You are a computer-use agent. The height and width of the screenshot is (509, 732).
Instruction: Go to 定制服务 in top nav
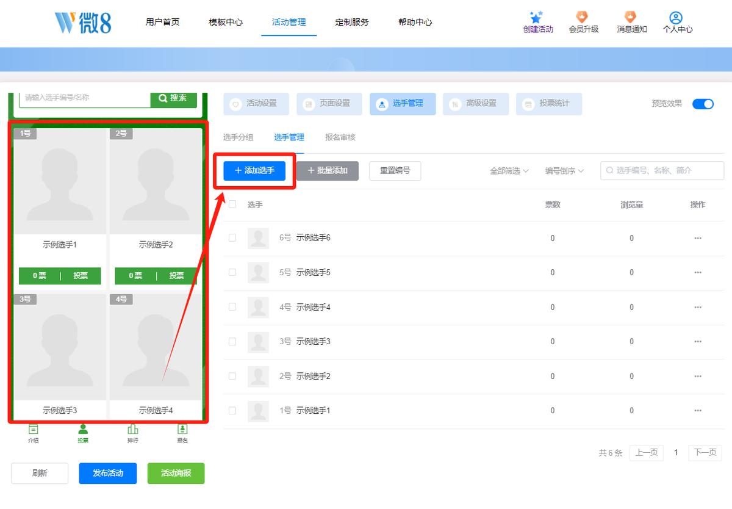[x=352, y=22]
